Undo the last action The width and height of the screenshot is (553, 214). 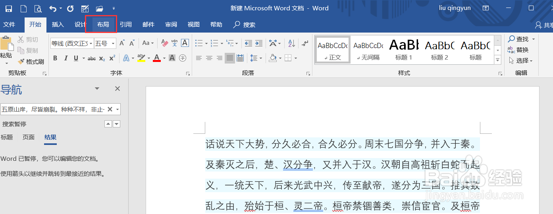click(53, 8)
